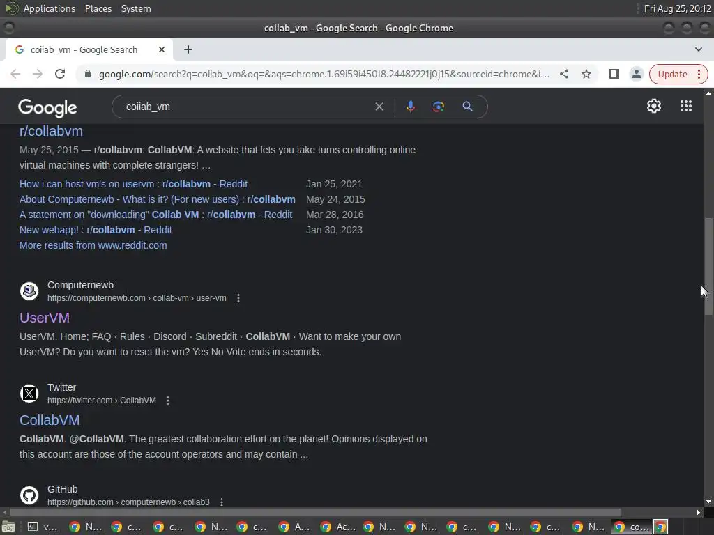Click horizontal scrollbar right arrow
This screenshot has width=714, height=535.
click(x=699, y=512)
